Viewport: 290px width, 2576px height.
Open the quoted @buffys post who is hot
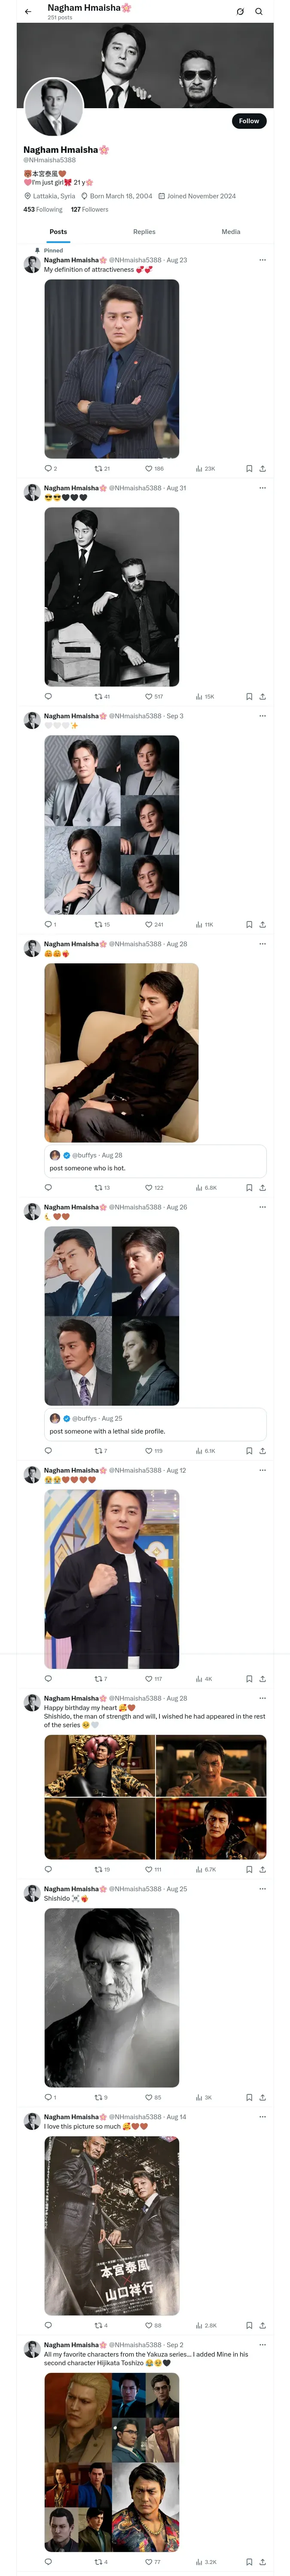tap(155, 1161)
